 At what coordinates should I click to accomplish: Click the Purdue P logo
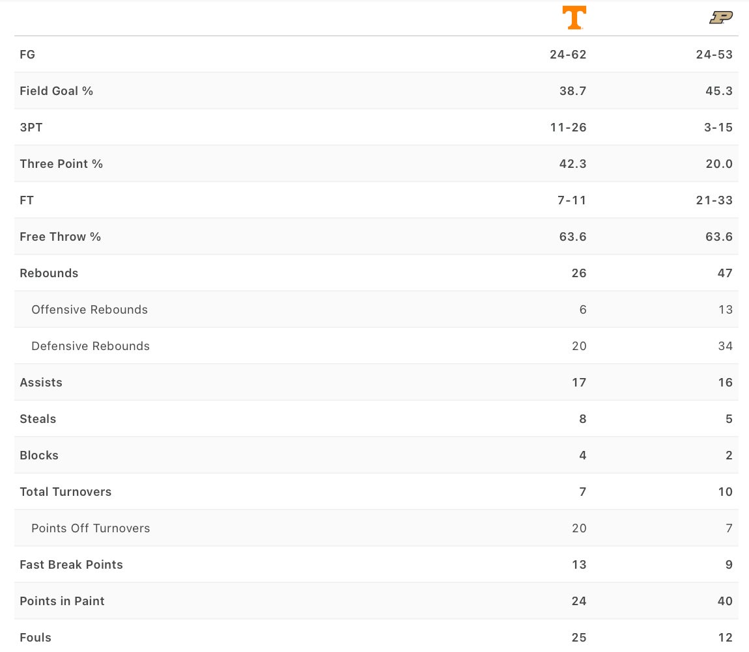(720, 18)
